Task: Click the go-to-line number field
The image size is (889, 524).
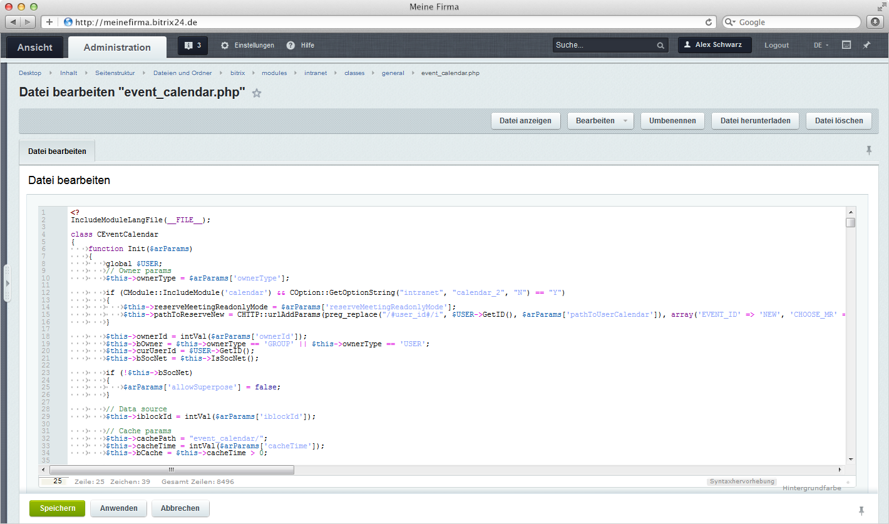Action: pyautogui.click(x=53, y=481)
